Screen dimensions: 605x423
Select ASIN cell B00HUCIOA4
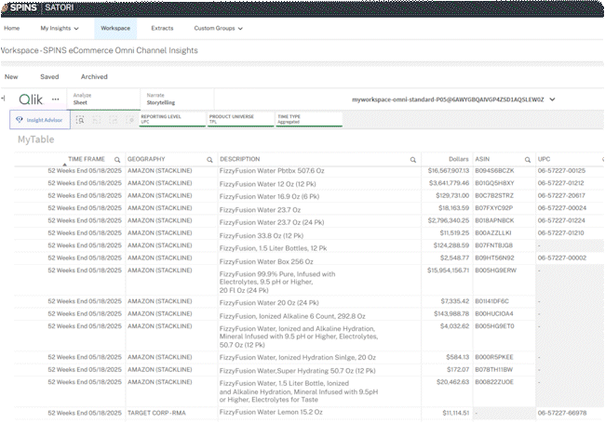(x=494, y=314)
